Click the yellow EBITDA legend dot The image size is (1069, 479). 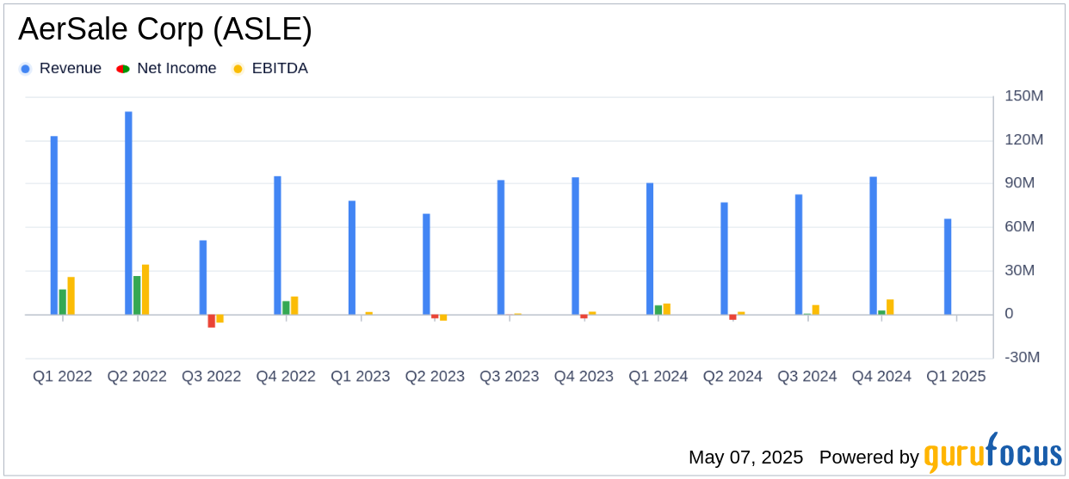[238, 69]
